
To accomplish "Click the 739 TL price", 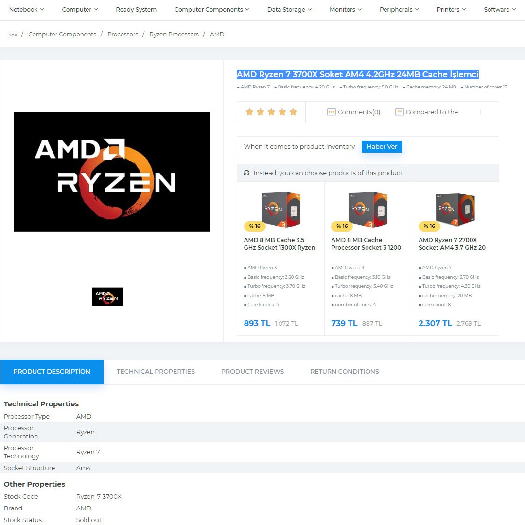I will point(344,323).
